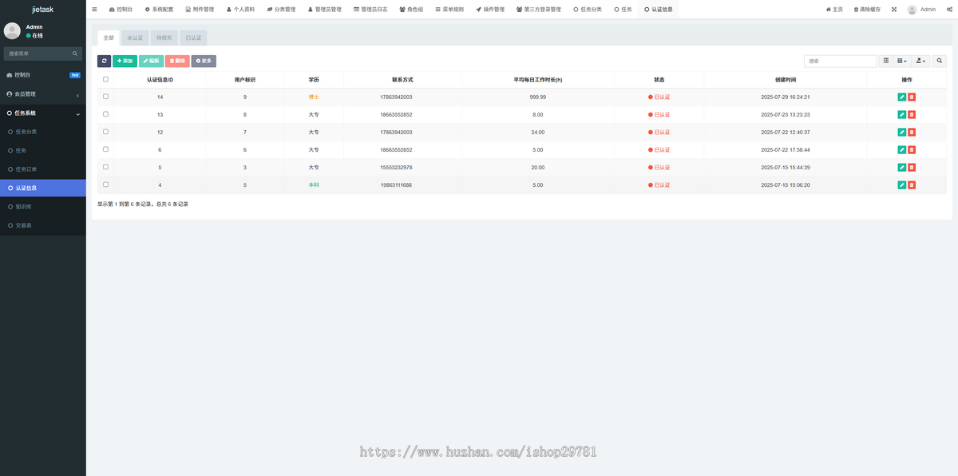Viewport: 958px width, 476px height.
Task: Click the sidebar menu search magnifier
Action: [x=75, y=54]
